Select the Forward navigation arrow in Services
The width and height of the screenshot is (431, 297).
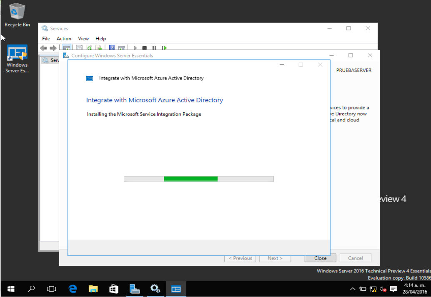(x=53, y=48)
